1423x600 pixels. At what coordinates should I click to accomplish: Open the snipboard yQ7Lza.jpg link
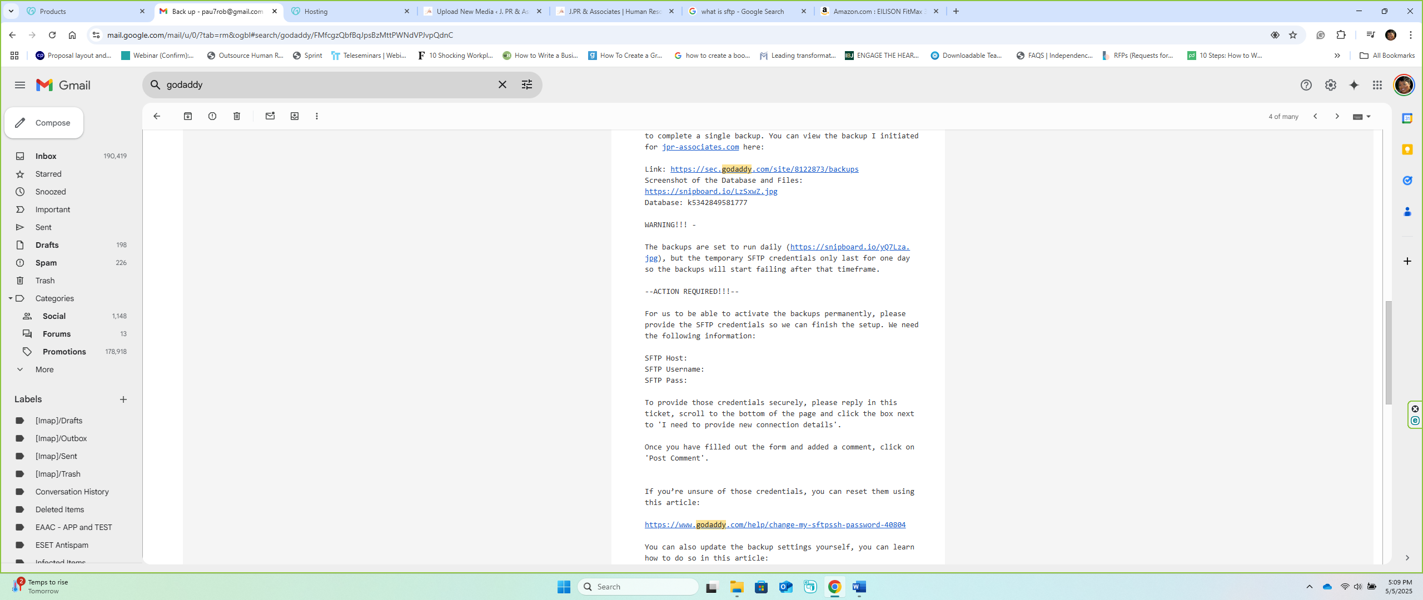[849, 247]
